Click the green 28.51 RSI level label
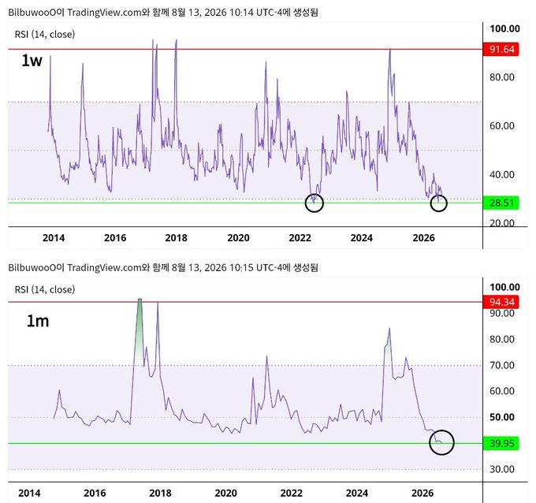Viewport: 536px width, 503px height. [501, 203]
